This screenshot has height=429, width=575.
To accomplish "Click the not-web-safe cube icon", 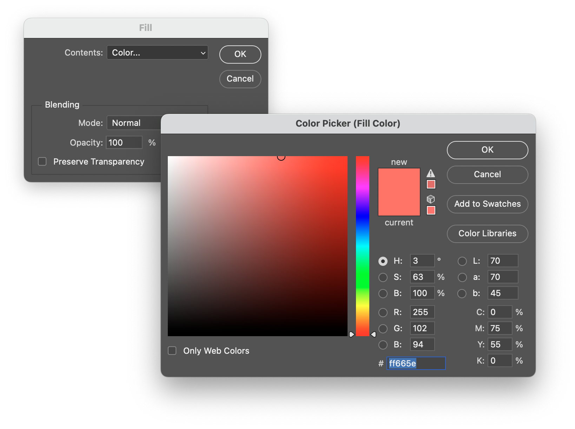I will click(431, 199).
